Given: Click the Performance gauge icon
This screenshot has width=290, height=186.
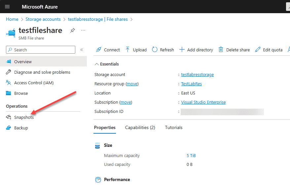Looking at the screenshot, I should (98, 179).
